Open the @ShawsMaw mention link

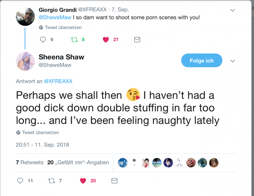point(55,17)
